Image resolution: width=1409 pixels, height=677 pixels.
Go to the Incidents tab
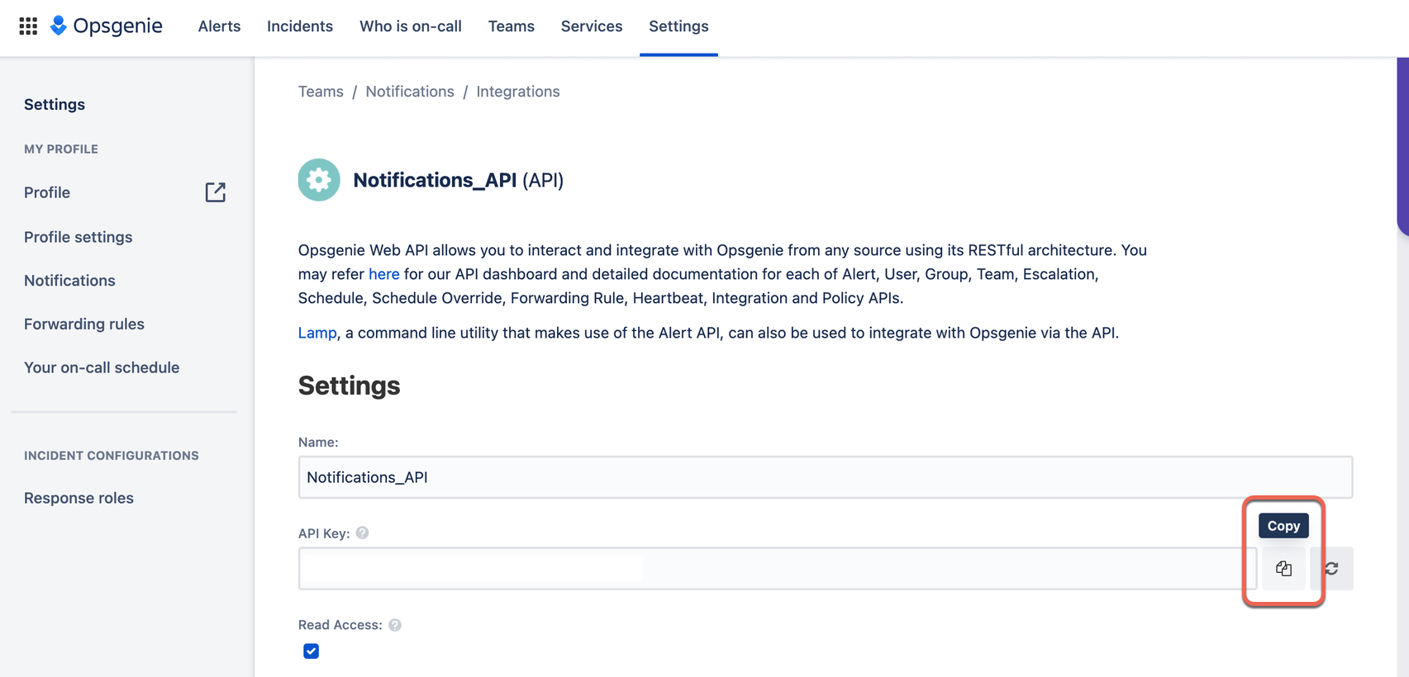click(300, 26)
